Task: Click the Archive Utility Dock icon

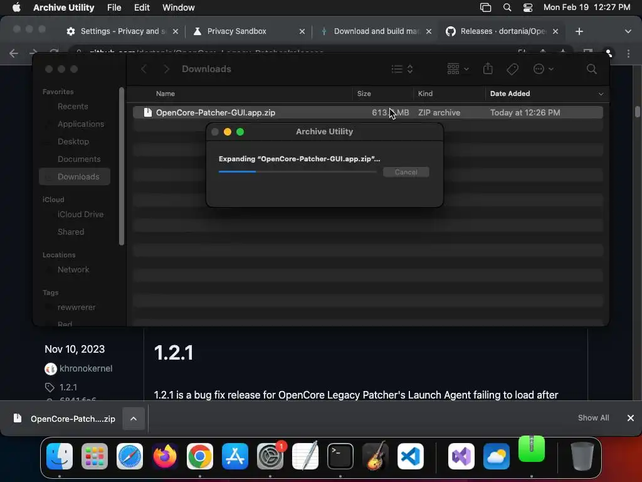Action: tap(532, 449)
